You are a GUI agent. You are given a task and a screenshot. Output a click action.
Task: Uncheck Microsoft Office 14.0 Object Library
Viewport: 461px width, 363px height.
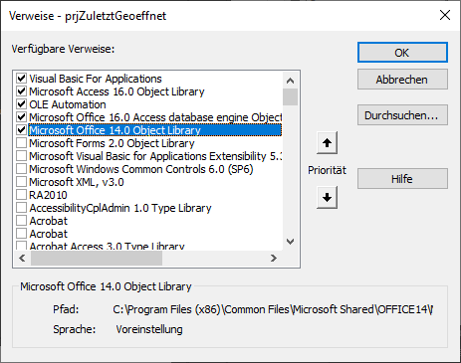(22, 130)
